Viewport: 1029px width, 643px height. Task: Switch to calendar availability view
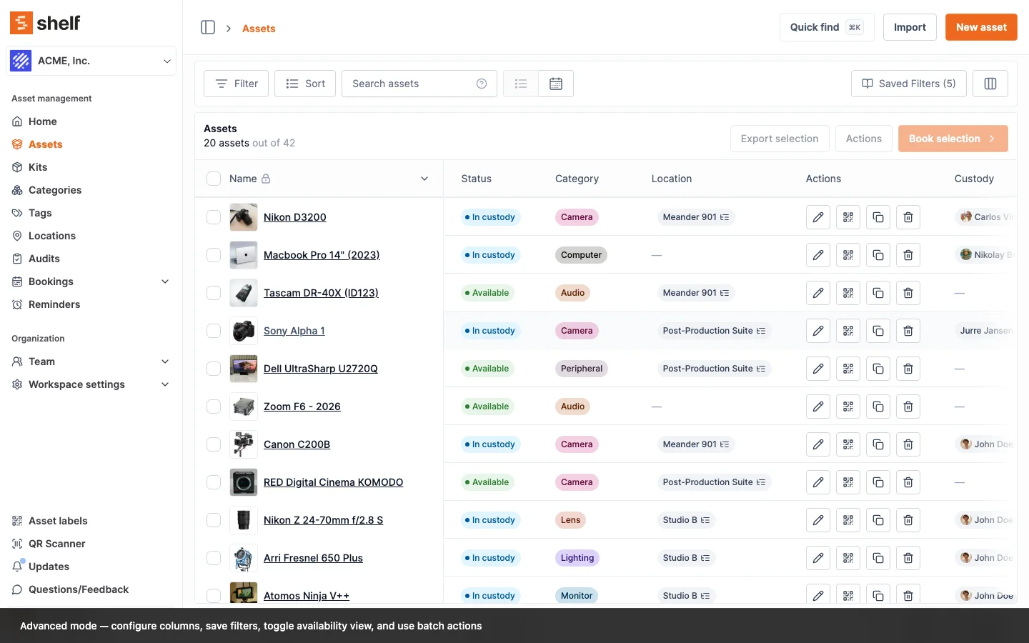[x=556, y=84]
